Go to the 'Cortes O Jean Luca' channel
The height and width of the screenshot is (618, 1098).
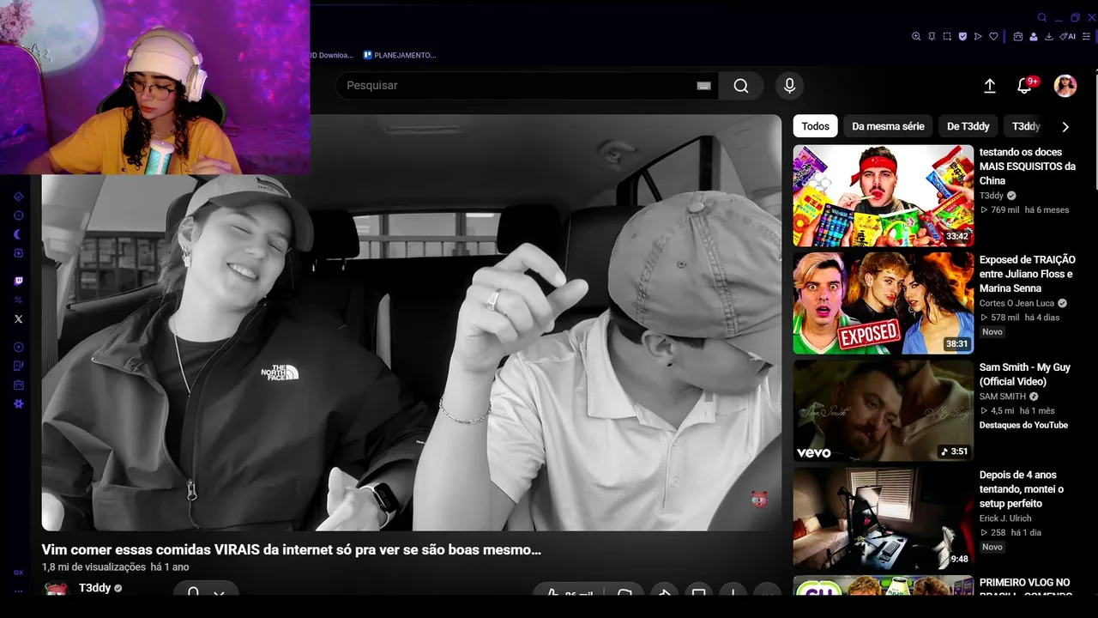[1017, 303]
